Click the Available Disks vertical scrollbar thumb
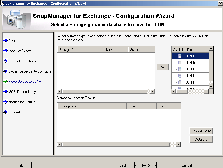The width and height of the screenshot is (223, 168). coord(211,66)
